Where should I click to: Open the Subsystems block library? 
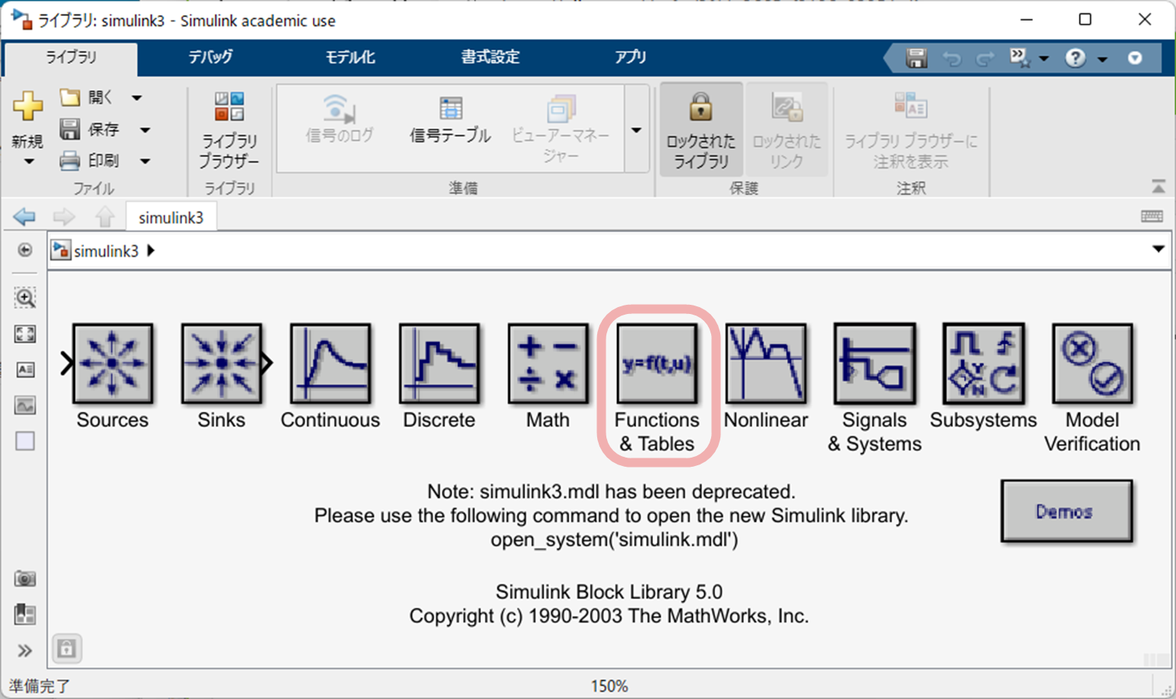983,364
